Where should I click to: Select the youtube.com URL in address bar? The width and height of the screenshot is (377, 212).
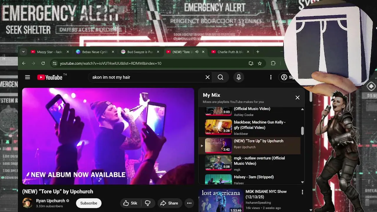110,63
